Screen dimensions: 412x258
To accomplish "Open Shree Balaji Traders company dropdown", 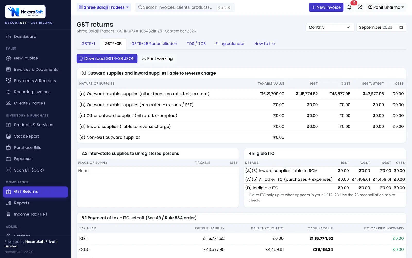I will click(104, 7).
